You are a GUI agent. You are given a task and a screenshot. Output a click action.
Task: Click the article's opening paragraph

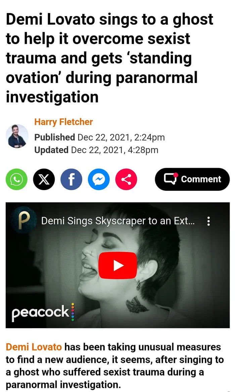click(x=114, y=366)
